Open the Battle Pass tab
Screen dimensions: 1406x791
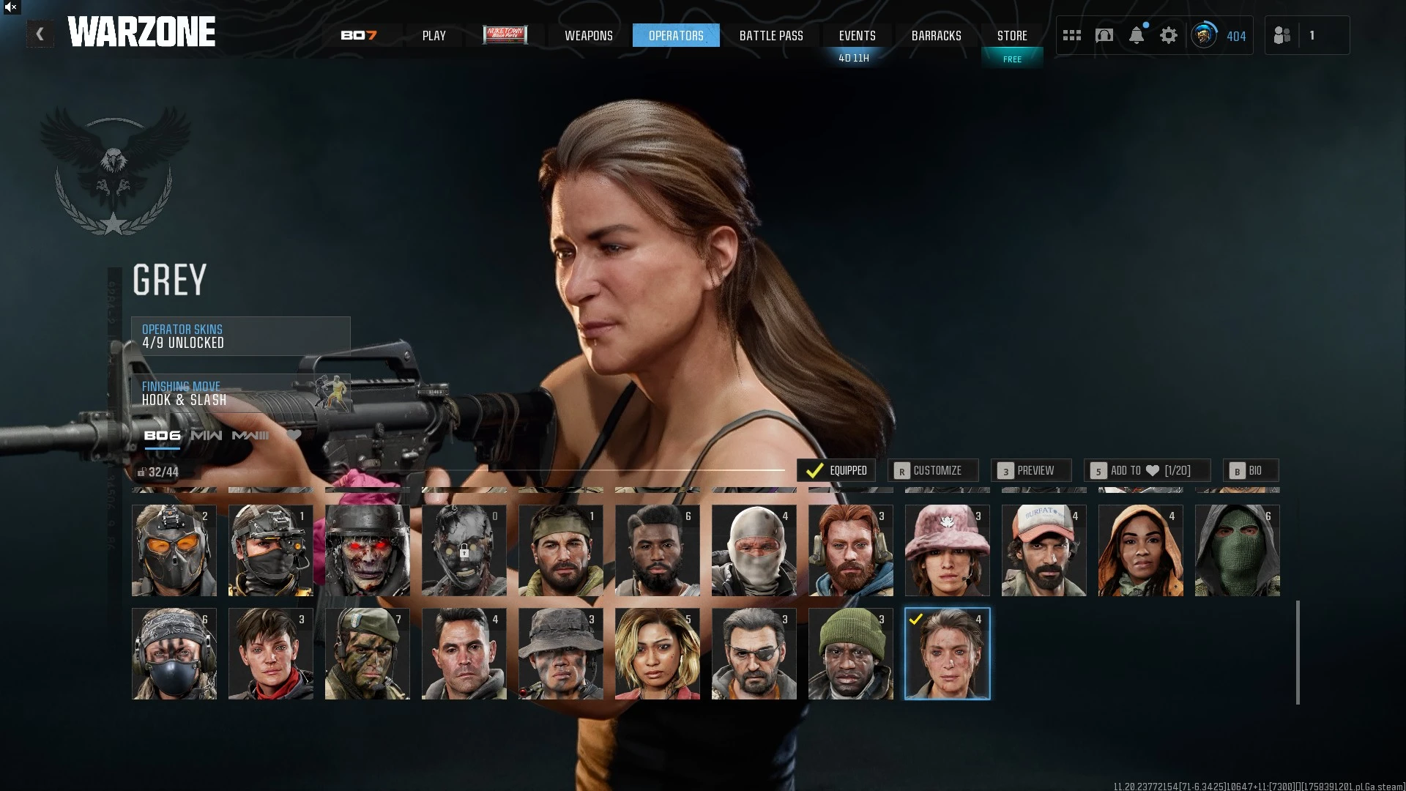(x=770, y=35)
